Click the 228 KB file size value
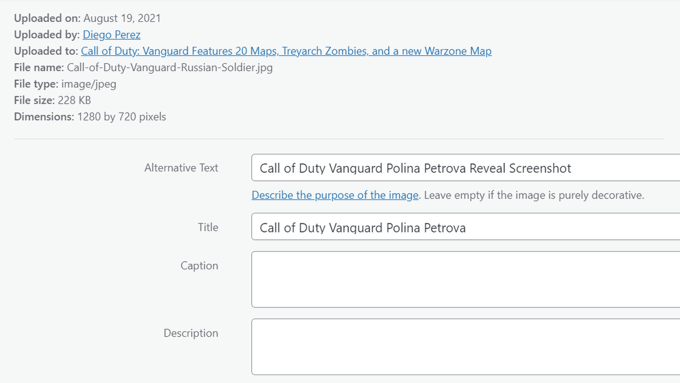 click(74, 101)
